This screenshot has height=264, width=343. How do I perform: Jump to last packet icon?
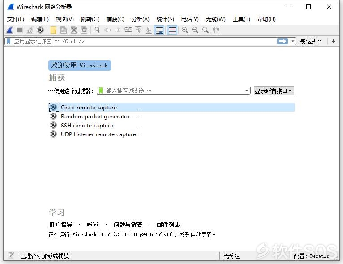tap(149, 30)
